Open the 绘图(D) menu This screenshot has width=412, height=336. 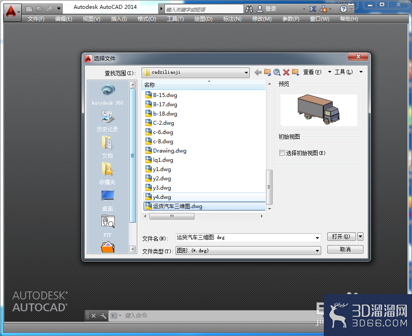tap(203, 19)
